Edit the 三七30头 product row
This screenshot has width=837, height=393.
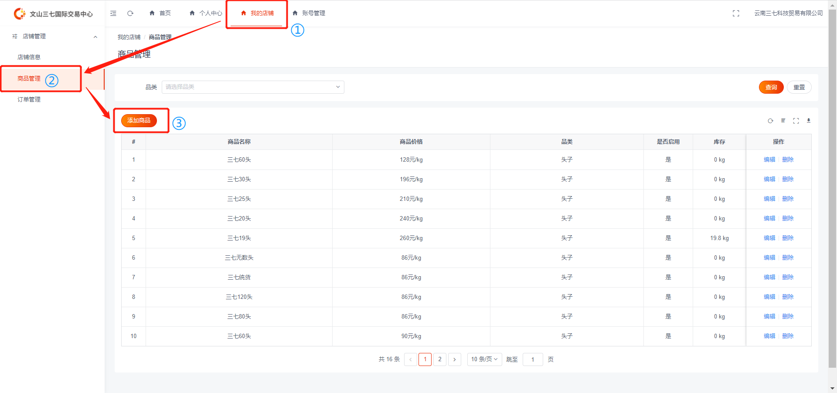[x=769, y=180]
